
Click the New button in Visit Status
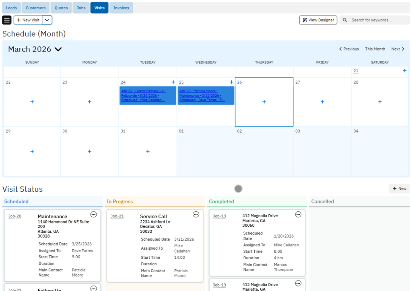(399, 189)
